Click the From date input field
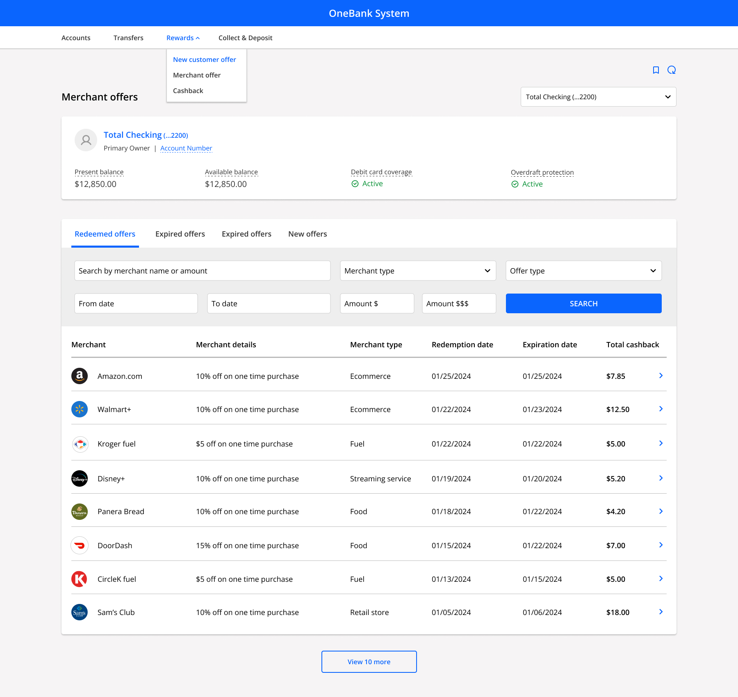Screen dimensions: 738x697 pyautogui.click(x=136, y=303)
